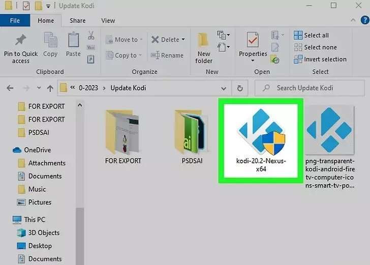Select the kodi-20.2-Nexus-x64 installer file
The width and height of the screenshot is (370, 265).
click(261, 141)
